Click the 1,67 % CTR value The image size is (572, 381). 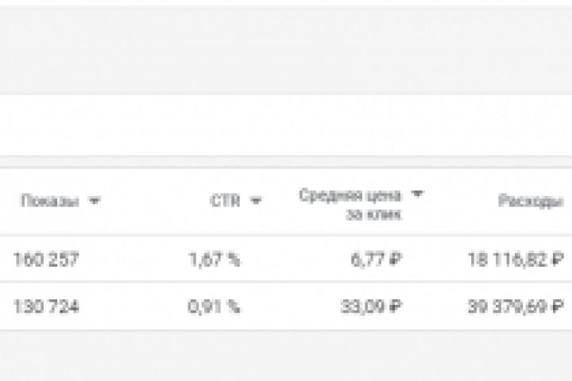[x=214, y=260]
